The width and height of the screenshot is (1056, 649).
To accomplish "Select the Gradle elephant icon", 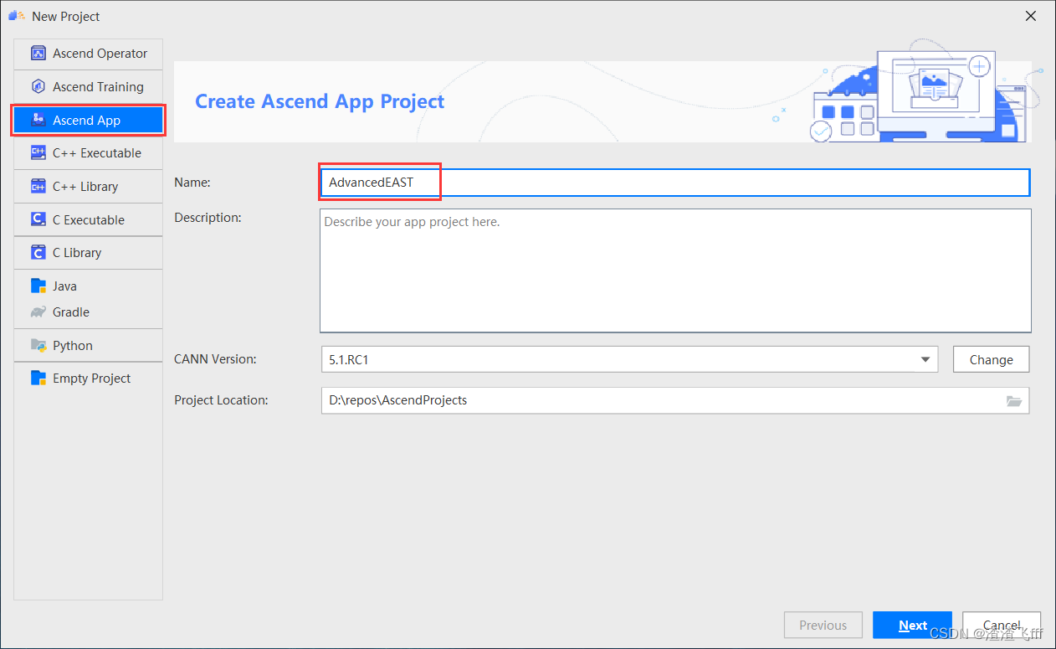I will click(38, 312).
